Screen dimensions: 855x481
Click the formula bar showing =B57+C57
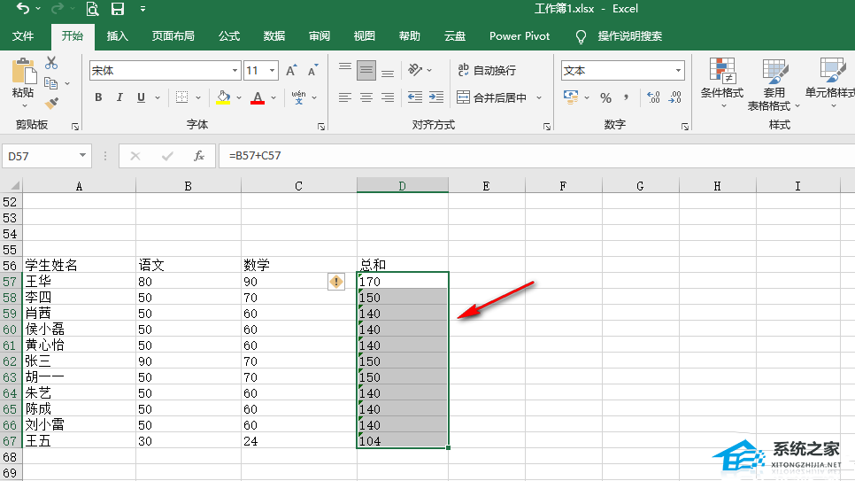[531, 156]
